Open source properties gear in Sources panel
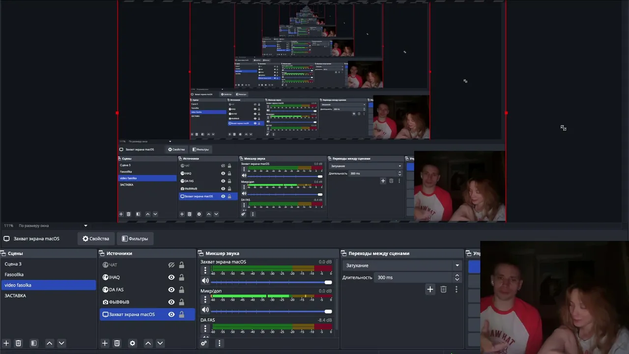Screen dimensions: 629x354 (x=132, y=343)
